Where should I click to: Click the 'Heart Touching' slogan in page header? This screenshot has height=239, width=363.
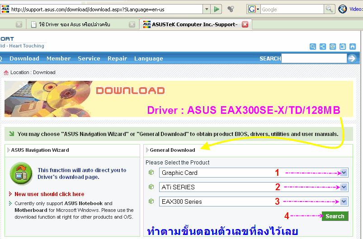tap(27, 46)
